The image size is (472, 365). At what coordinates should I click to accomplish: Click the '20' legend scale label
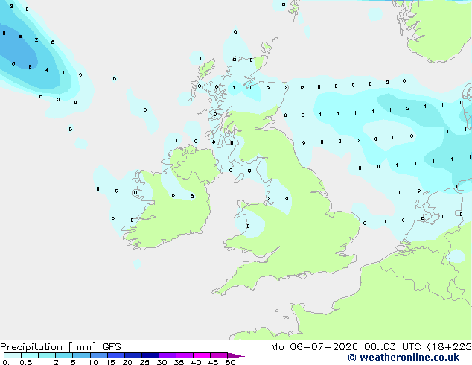[127, 362]
